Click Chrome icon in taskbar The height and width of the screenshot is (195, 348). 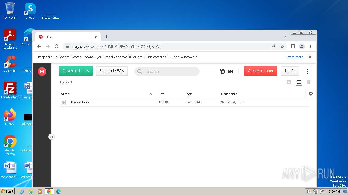pos(49,191)
